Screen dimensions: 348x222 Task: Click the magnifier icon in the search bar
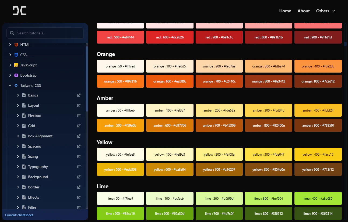(x=12, y=33)
